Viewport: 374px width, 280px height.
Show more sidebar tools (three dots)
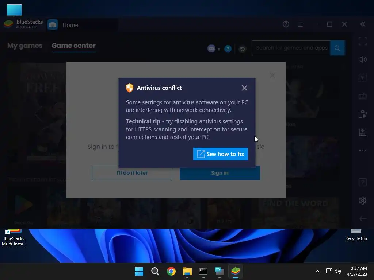point(363,151)
